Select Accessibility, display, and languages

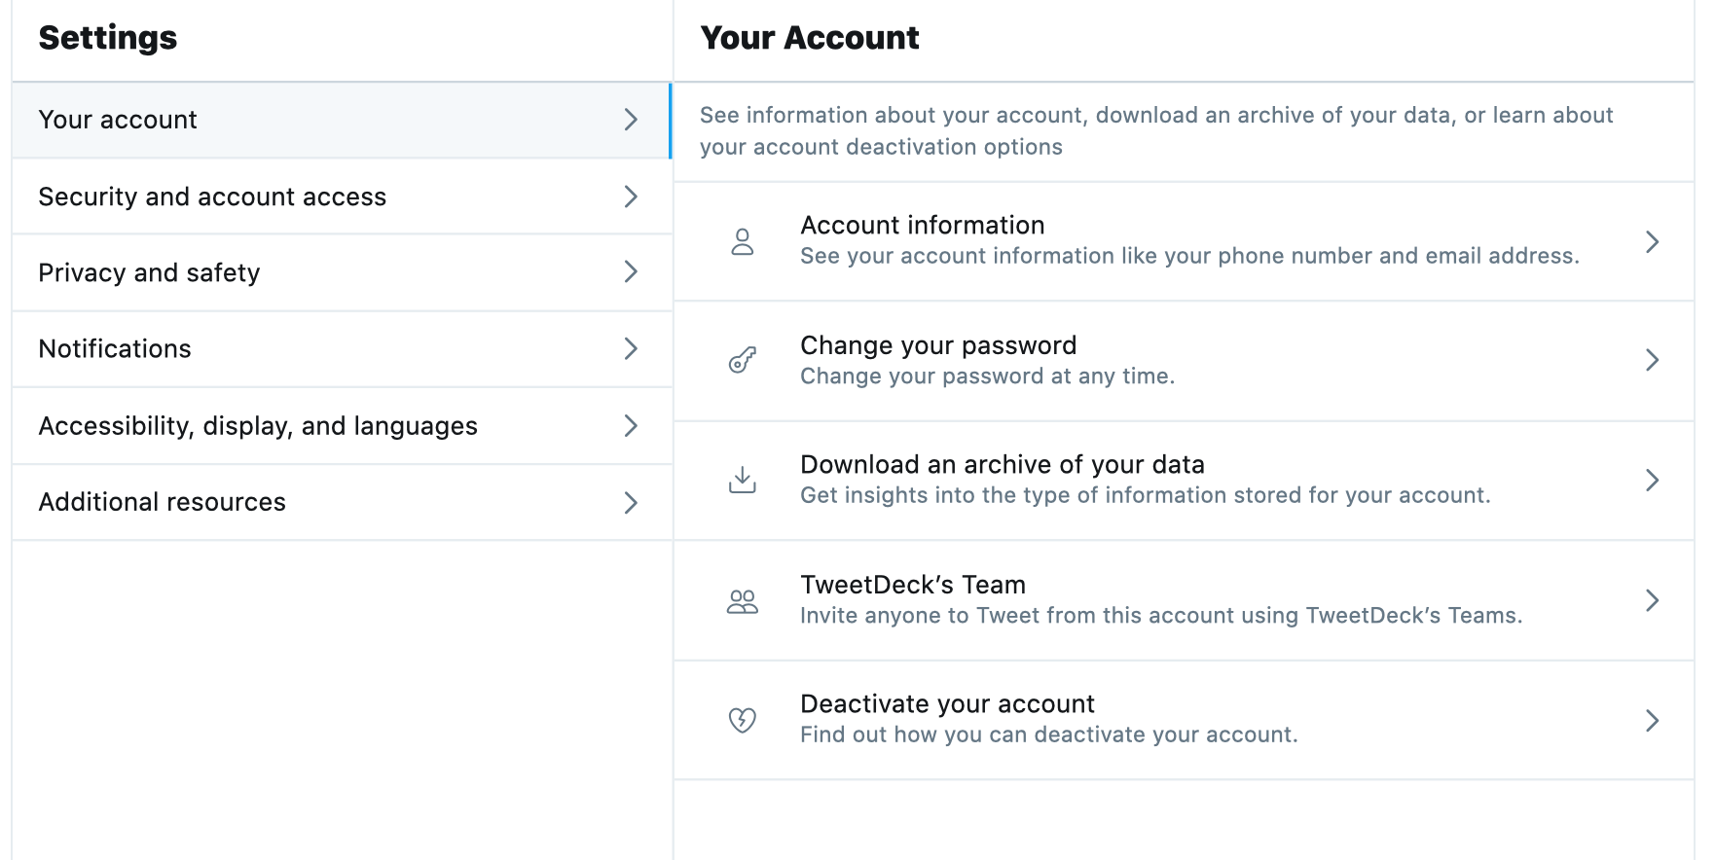342,426
